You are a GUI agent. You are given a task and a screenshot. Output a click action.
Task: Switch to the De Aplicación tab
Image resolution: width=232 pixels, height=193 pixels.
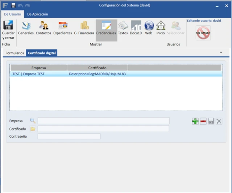click(38, 14)
